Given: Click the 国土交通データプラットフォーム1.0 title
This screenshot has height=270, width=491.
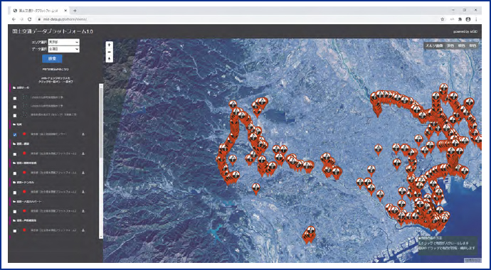Looking at the screenshot, I should click(52, 31).
